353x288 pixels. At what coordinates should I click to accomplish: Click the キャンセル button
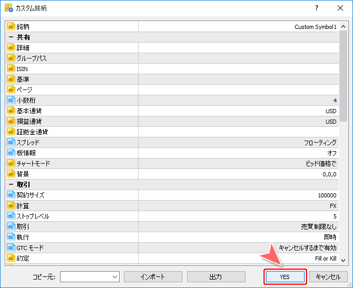click(328, 277)
